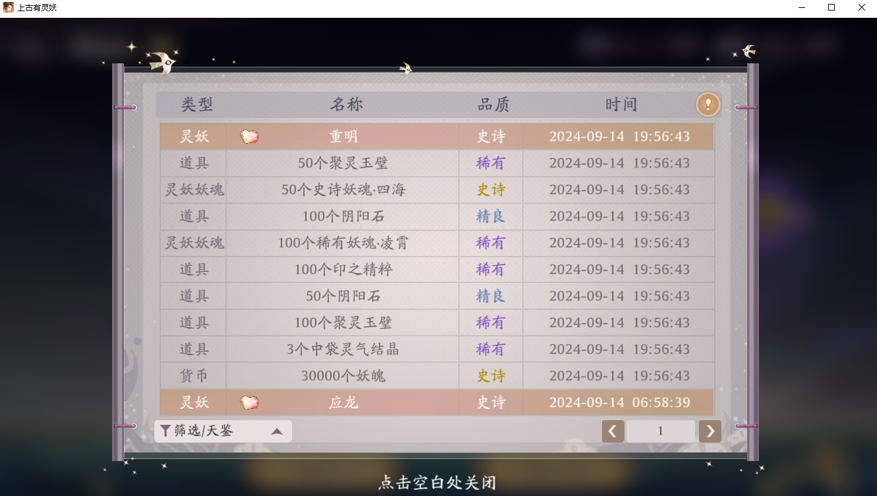877x496 pixels.
Task: Click the 品质 column header
Action: point(494,104)
